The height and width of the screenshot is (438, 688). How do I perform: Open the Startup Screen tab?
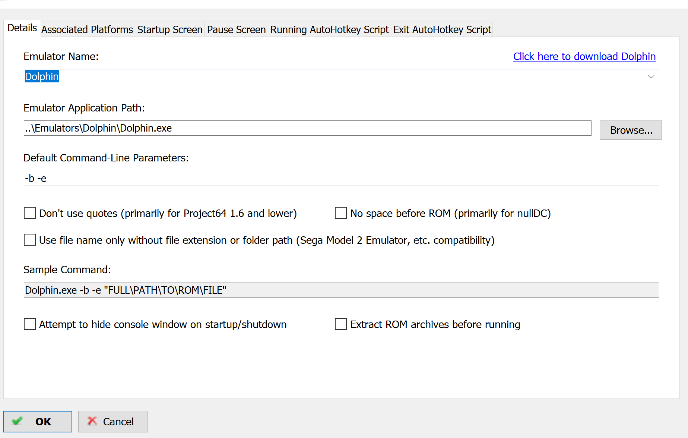pos(169,29)
